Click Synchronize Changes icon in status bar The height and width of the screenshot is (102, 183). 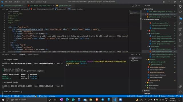(11, 96)
